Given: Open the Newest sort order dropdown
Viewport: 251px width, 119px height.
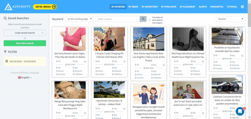Looking at the screenshot, I should click(230, 19).
